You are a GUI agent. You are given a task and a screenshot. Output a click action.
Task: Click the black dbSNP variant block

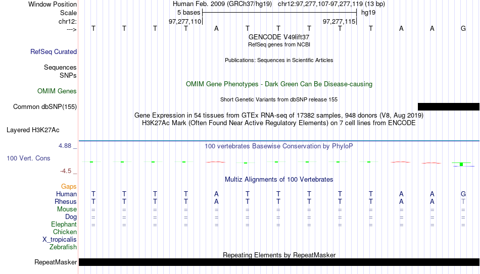pyautogui.click(x=449, y=106)
